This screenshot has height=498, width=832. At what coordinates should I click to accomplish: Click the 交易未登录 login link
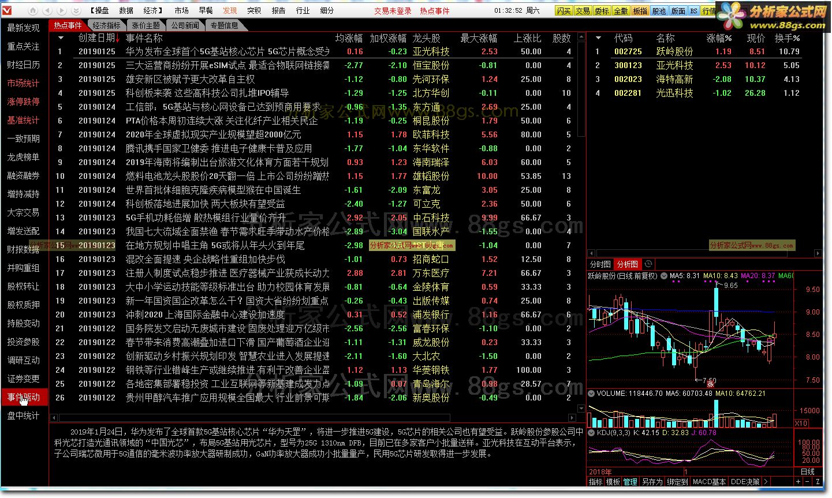pos(393,11)
